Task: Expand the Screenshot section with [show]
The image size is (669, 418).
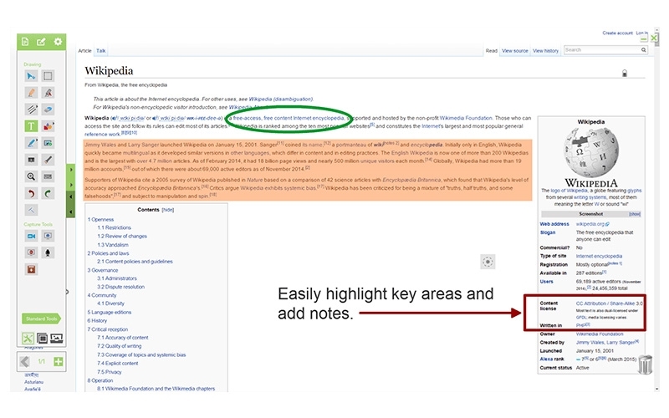Action: tap(635, 214)
